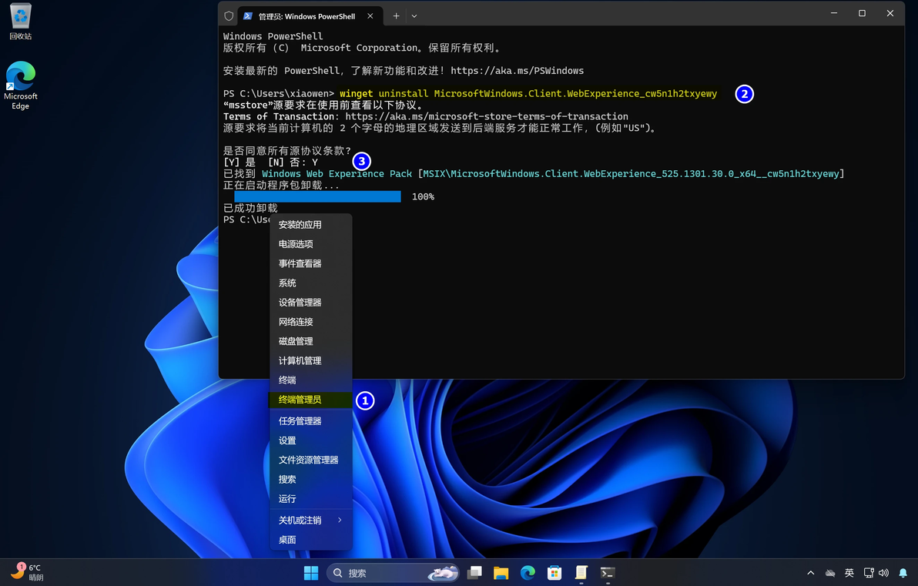
Task: Open the volume speaker tray icon
Action: coord(883,573)
